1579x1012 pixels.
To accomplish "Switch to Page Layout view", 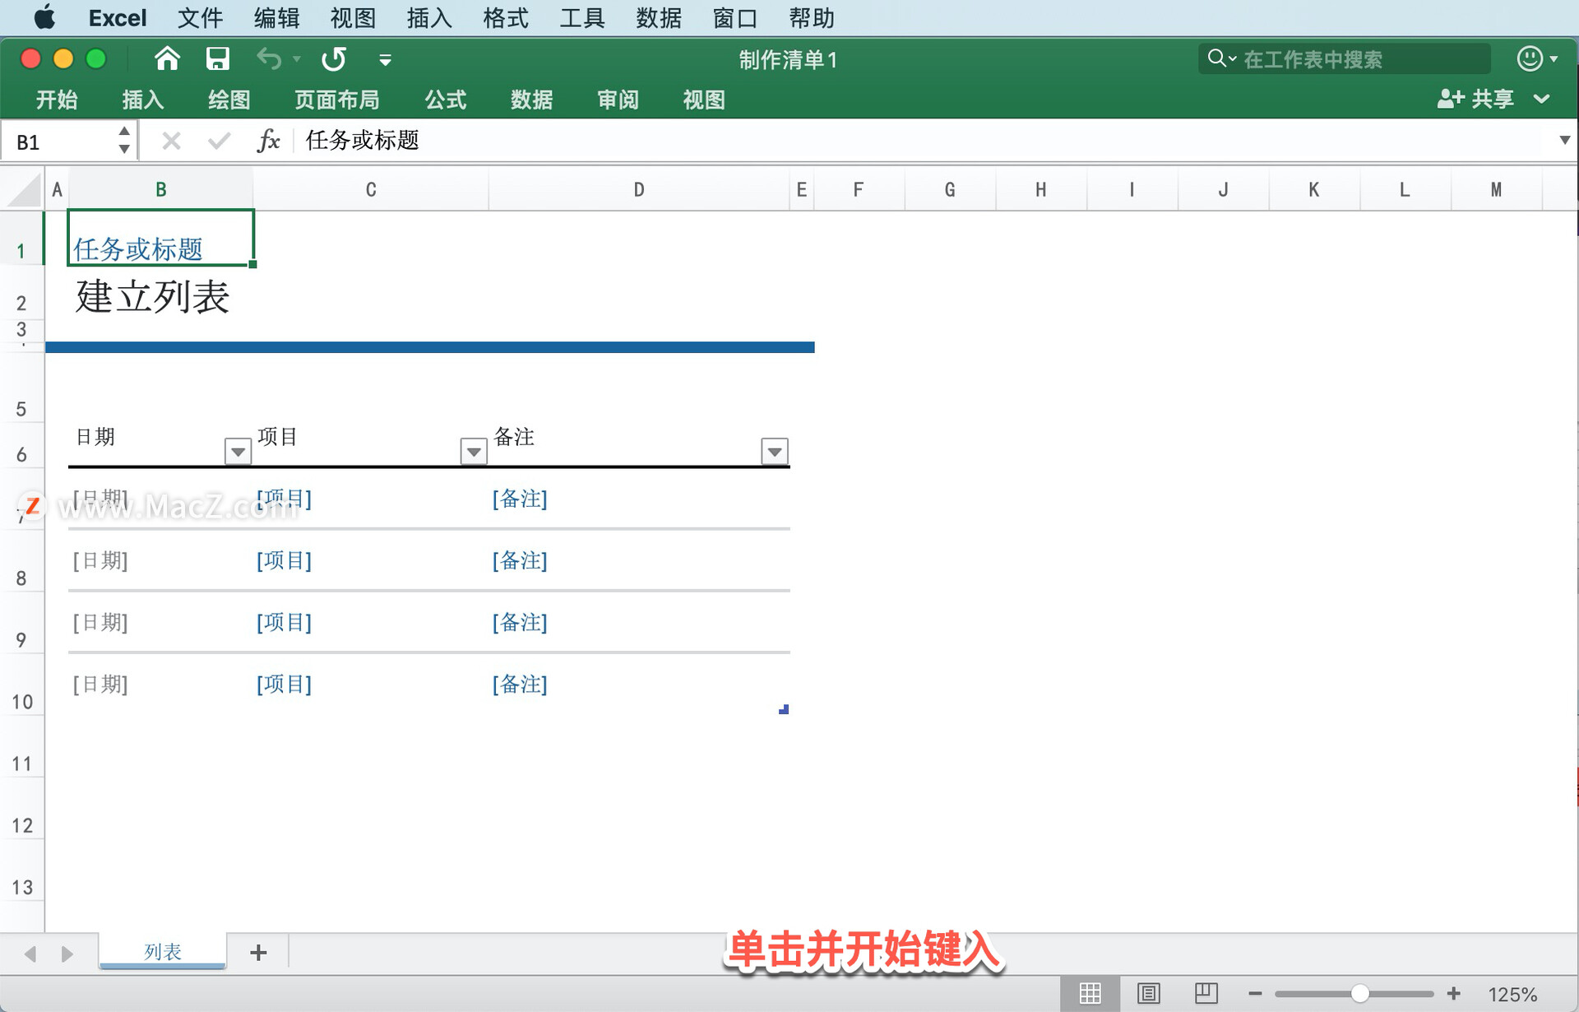I will [x=1148, y=994].
